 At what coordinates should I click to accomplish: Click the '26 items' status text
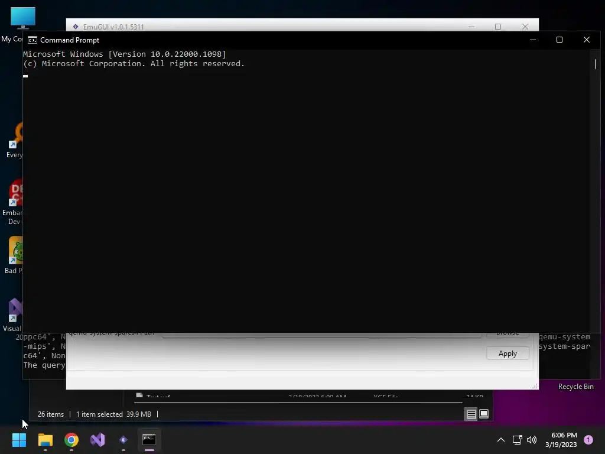(x=51, y=414)
